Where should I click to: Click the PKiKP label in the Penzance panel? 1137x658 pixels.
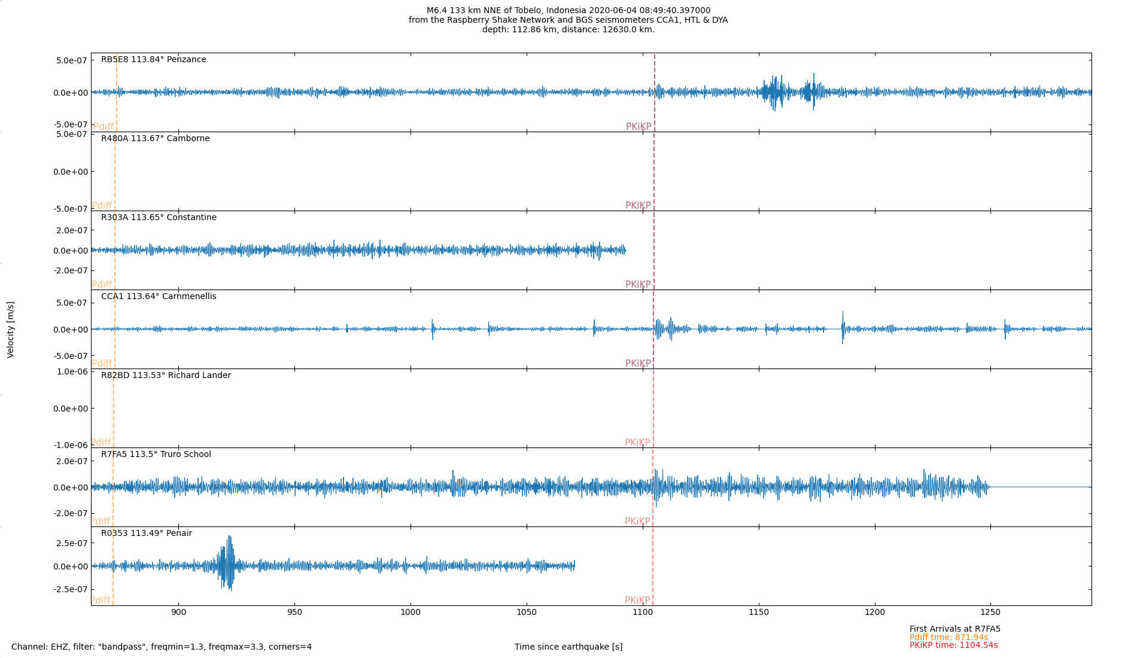[x=639, y=127]
